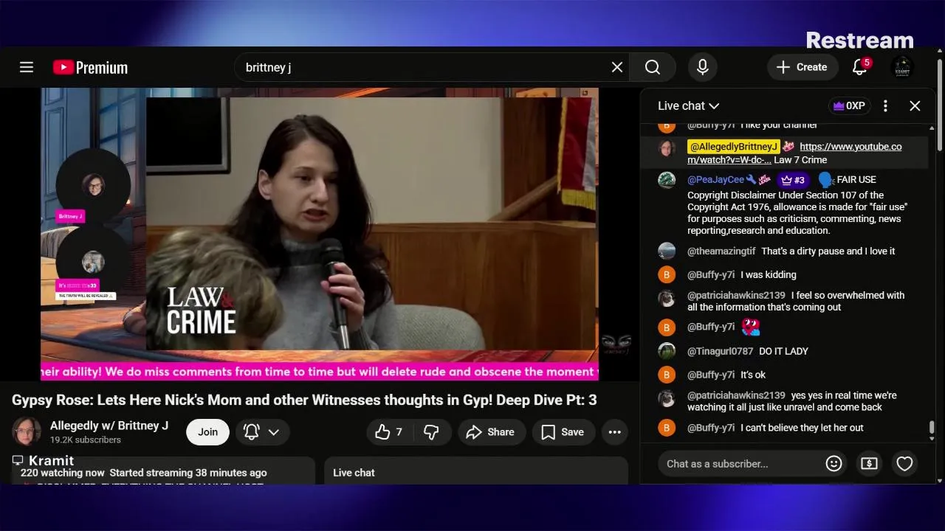This screenshot has height=531, width=945.
Task: Click the live chat scrollbar
Action: (932, 428)
